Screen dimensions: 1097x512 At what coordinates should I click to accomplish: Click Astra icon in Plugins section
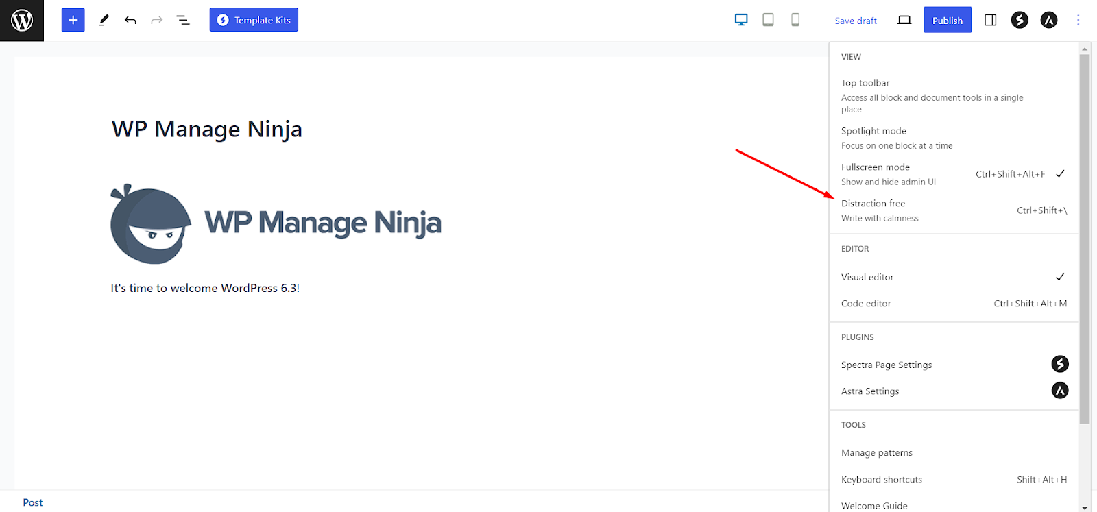[x=1060, y=391]
